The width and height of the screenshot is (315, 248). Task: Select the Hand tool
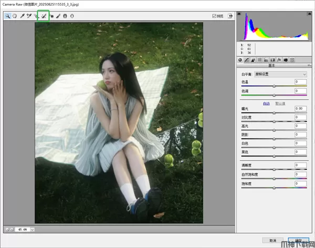click(15, 16)
